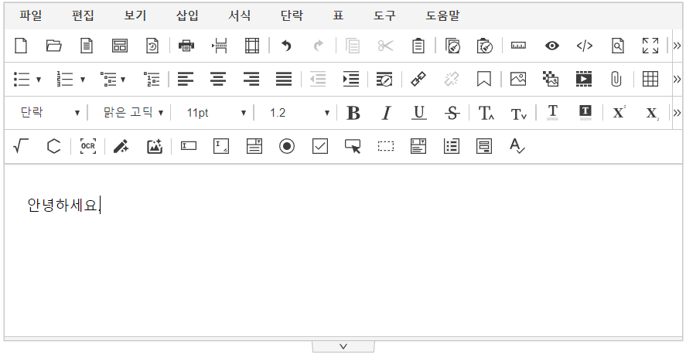Toggle italic text formatting

386,113
